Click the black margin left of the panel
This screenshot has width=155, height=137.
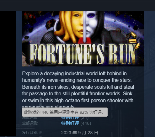click(8, 74)
